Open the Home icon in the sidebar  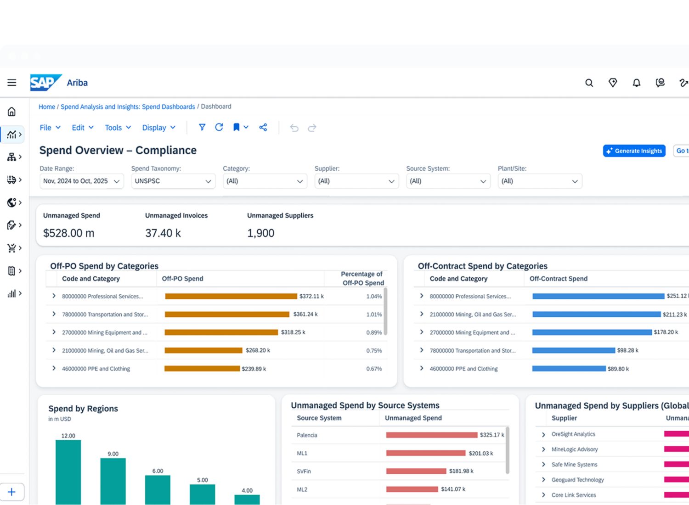click(12, 112)
